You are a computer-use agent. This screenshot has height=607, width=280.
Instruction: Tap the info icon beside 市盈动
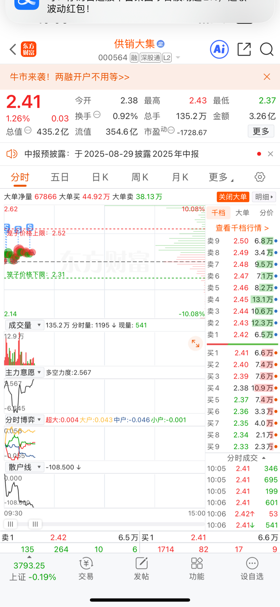click(x=171, y=130)
